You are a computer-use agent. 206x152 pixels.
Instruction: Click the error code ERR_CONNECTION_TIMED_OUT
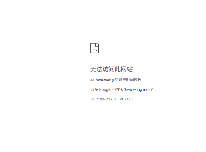click(x=112, y=99)
